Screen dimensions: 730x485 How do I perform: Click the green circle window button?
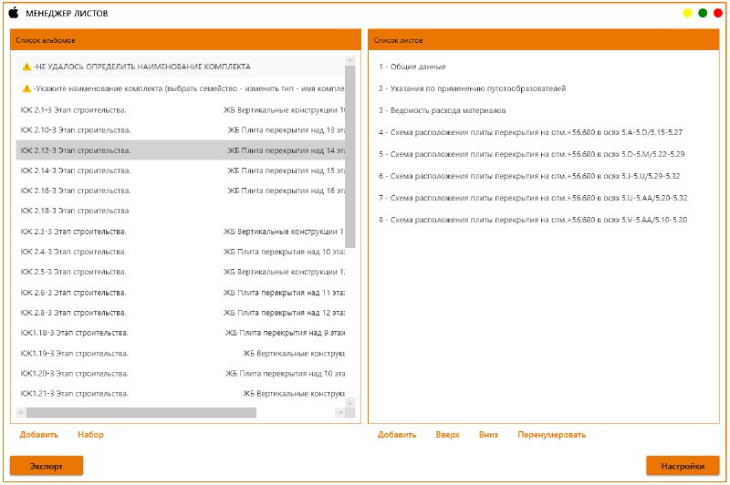(703, 13)
